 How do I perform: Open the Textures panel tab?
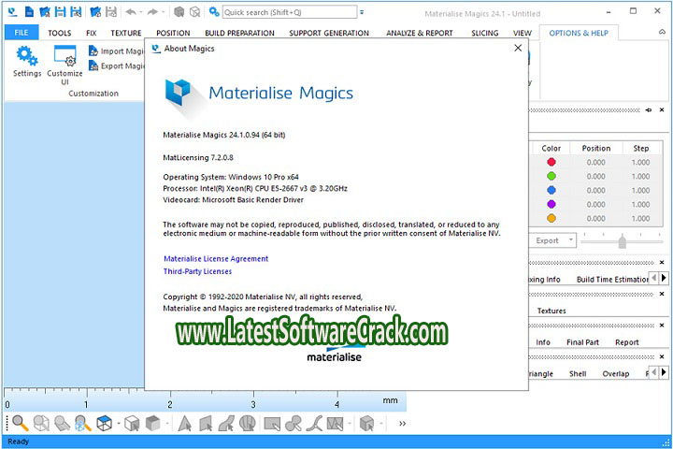tap(551, 311)
